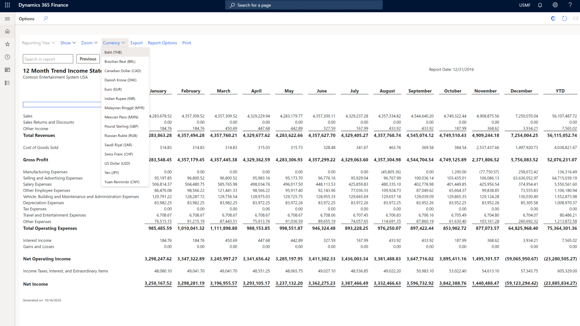Choose US Dollar (USD) in the currency menu
The width and height of the screenshot is (580, 326).
pos(117,163)
